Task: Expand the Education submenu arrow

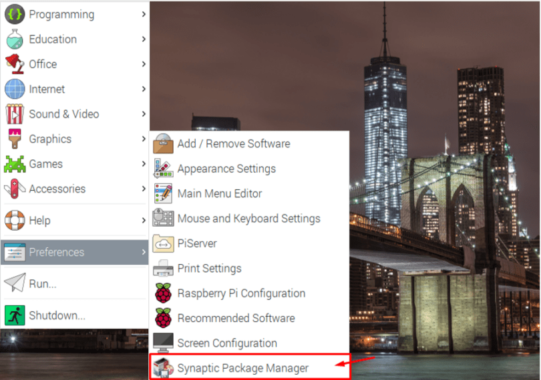Action: [144, 39]
